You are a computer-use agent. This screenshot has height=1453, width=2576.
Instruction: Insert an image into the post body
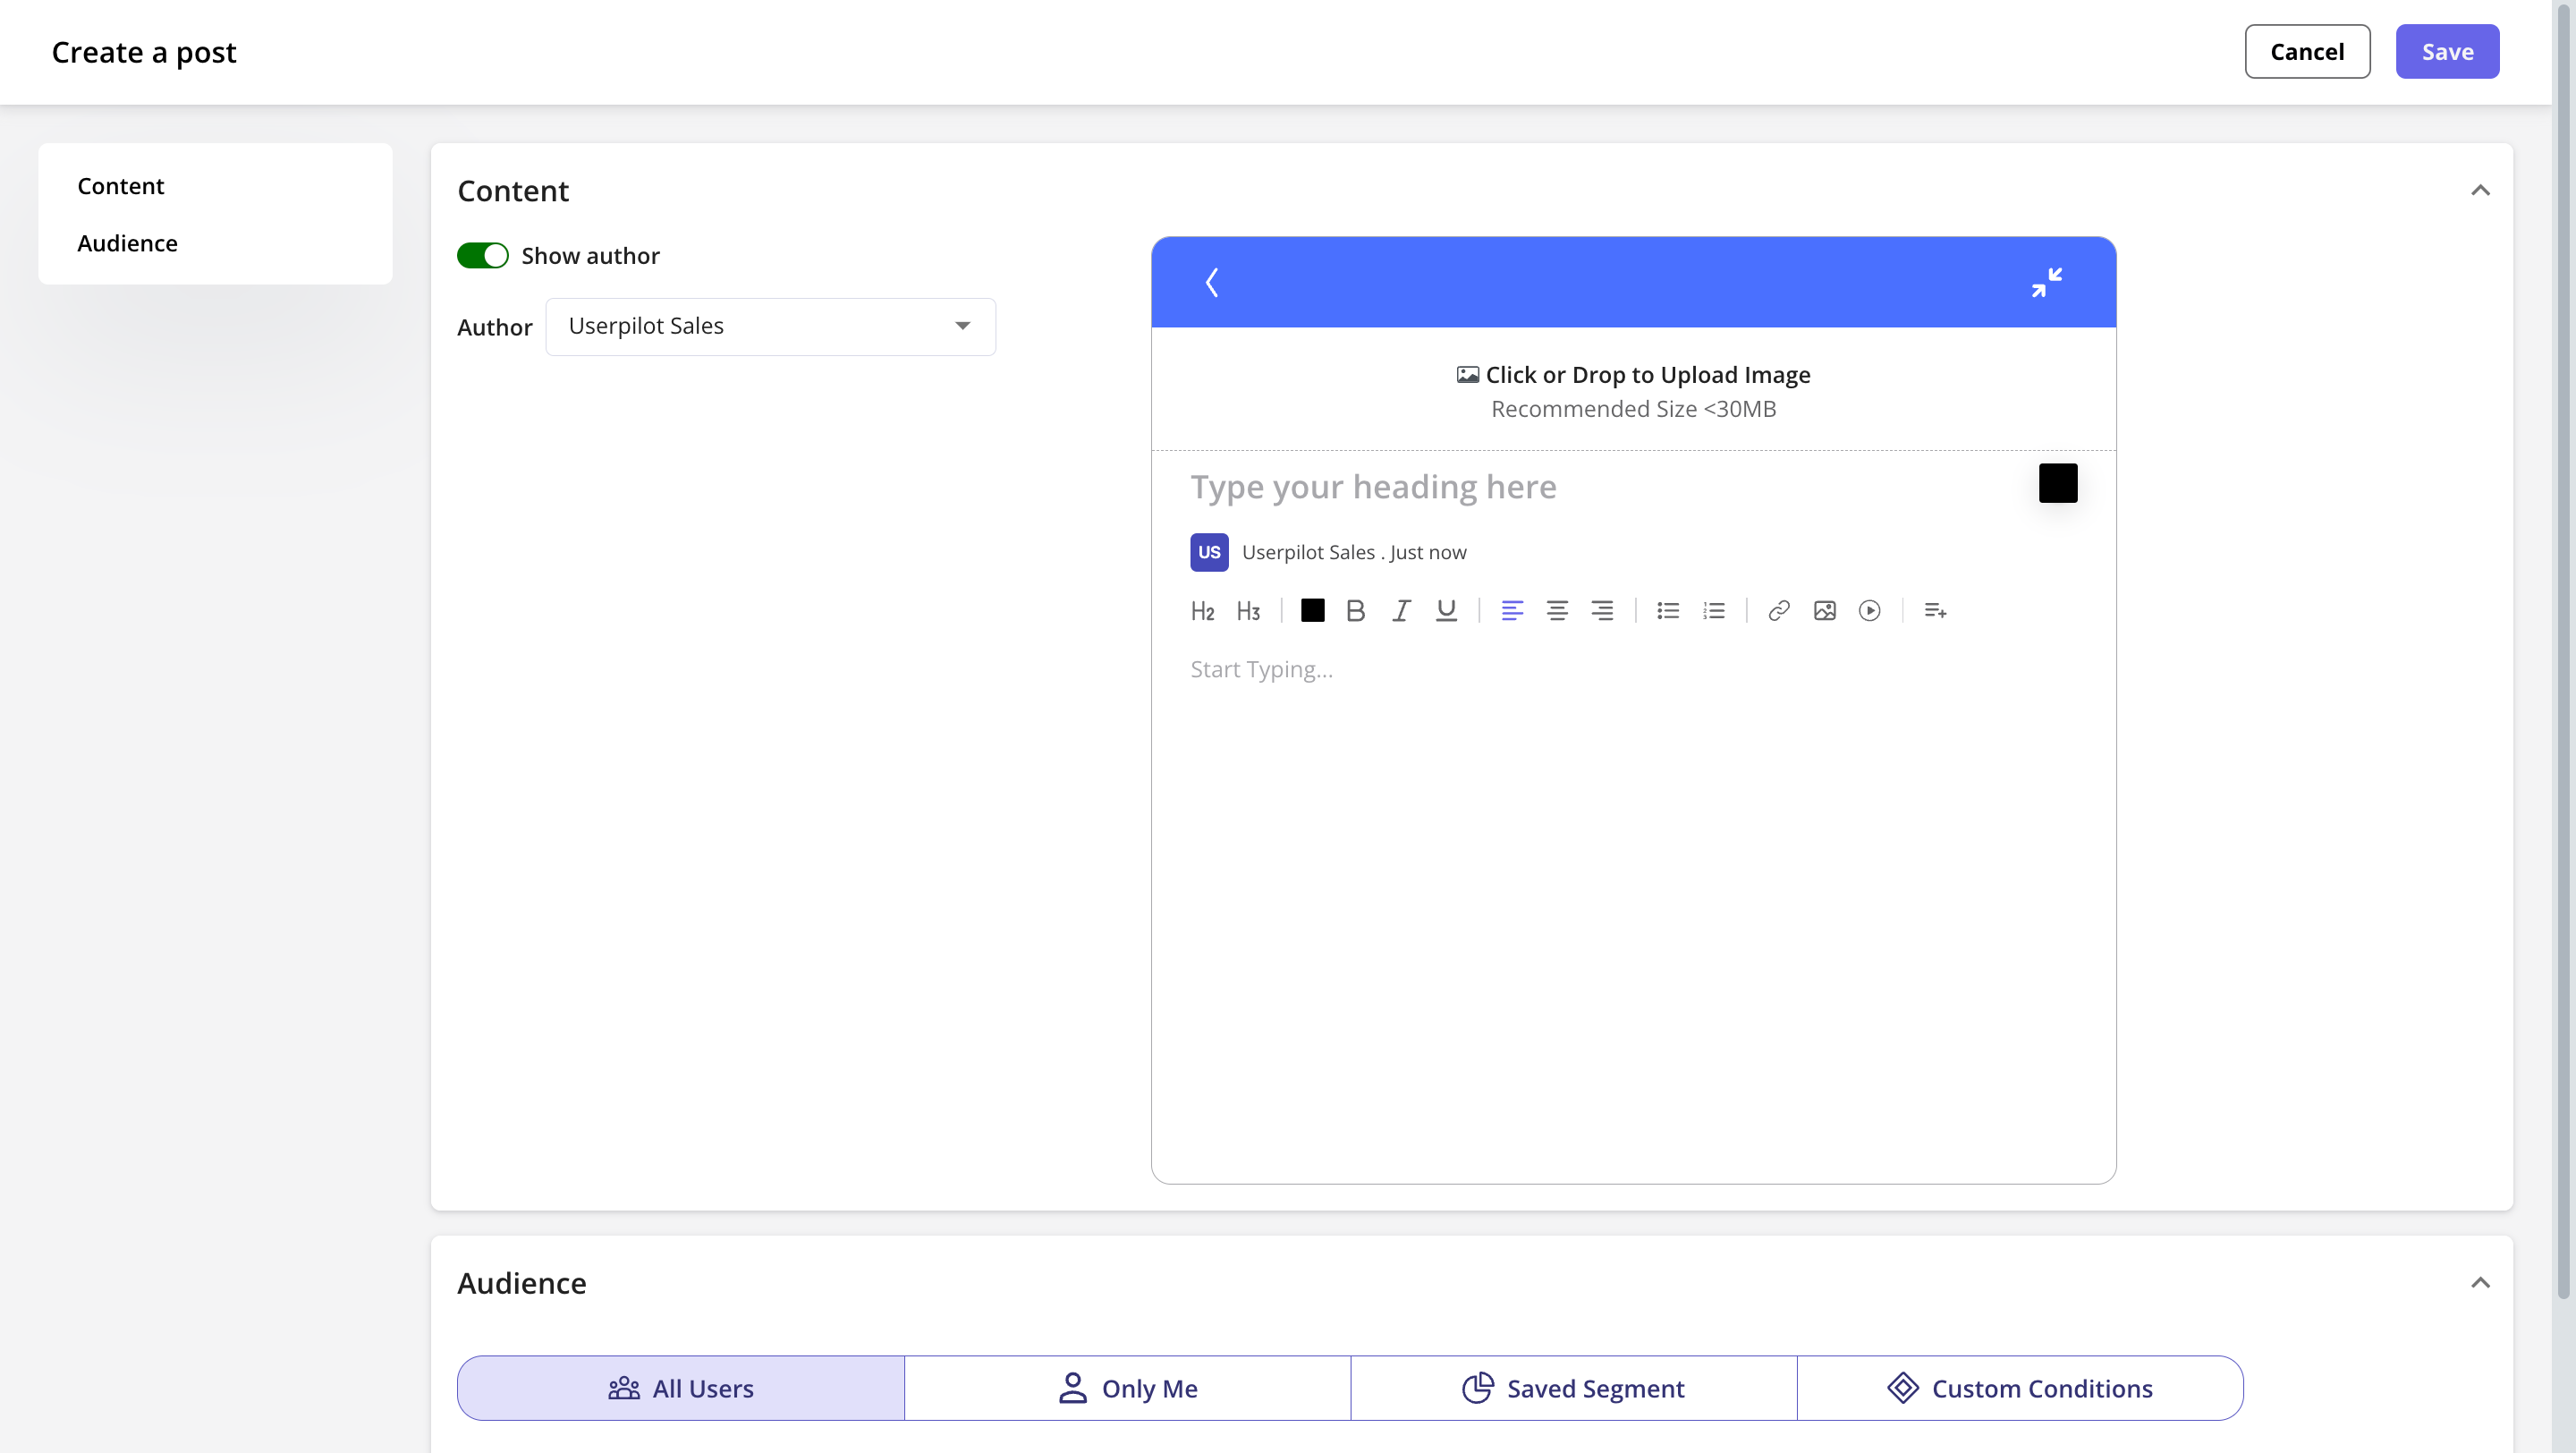(1824, 610)
